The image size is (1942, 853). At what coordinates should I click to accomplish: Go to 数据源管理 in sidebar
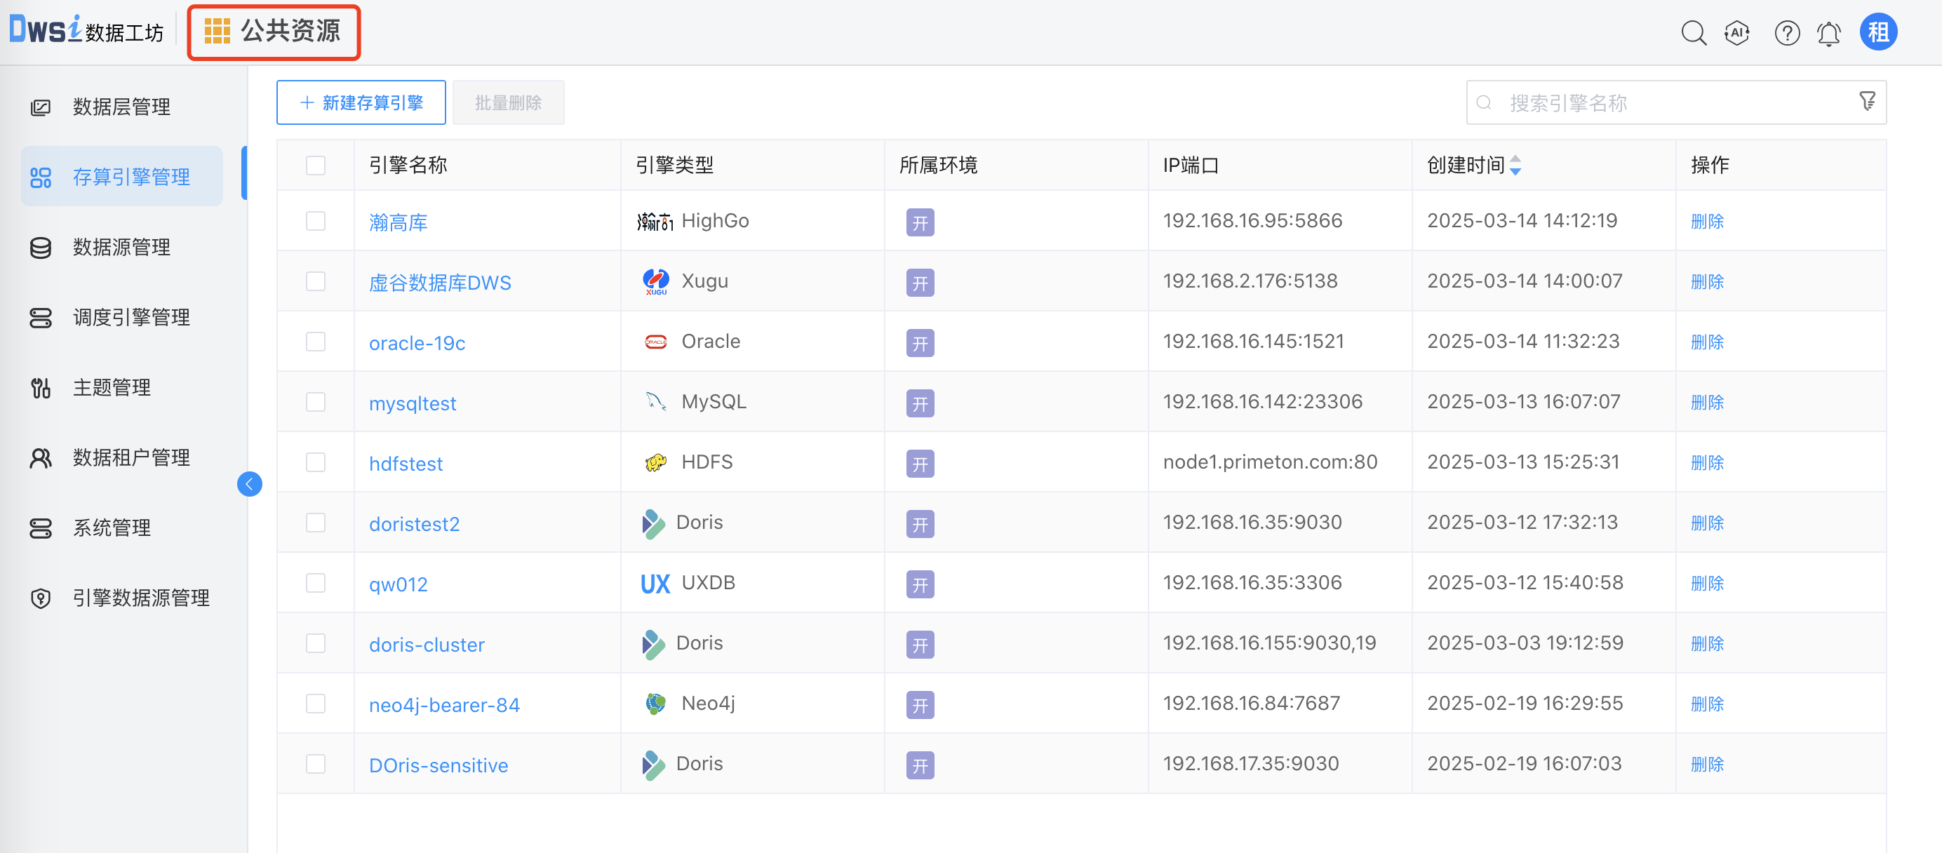(x=121, y=247)
